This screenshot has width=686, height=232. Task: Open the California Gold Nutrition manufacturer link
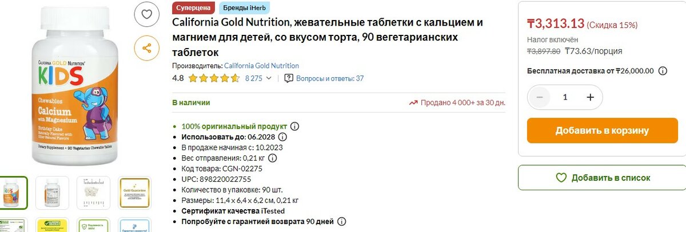pos(261,66)
